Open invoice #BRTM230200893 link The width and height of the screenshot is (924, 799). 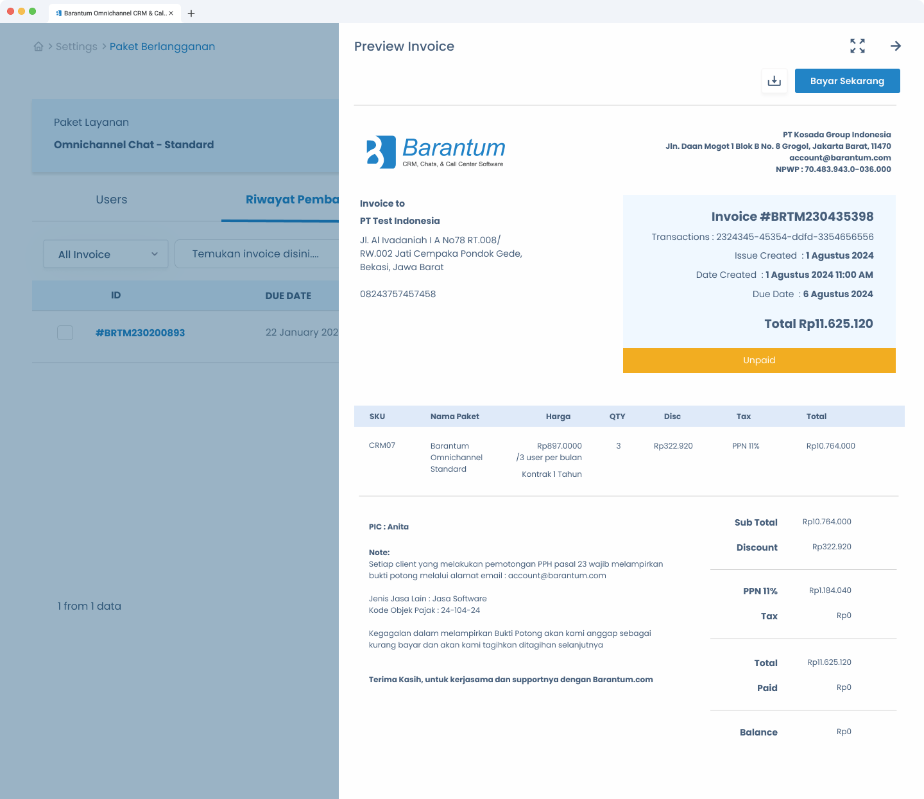[x=140, y=332]
